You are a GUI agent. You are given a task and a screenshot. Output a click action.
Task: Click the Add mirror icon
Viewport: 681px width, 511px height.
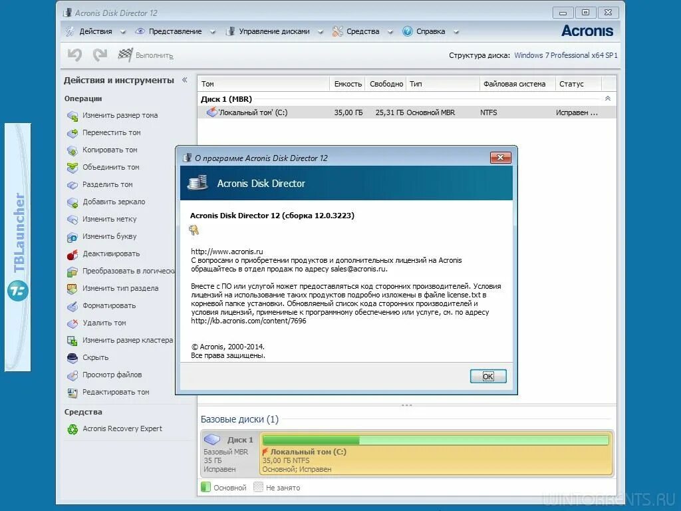tap(72, 202)
